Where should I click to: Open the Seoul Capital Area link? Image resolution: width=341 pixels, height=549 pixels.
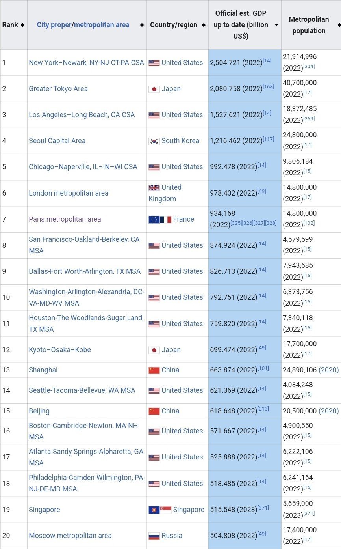57,141
